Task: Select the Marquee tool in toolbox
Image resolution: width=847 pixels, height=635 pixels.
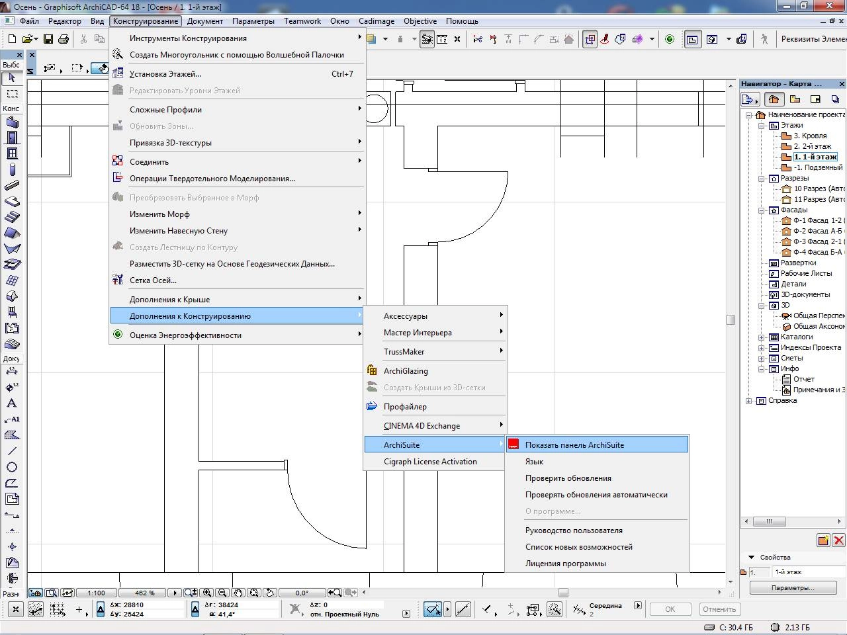Action: coord(11,94)
